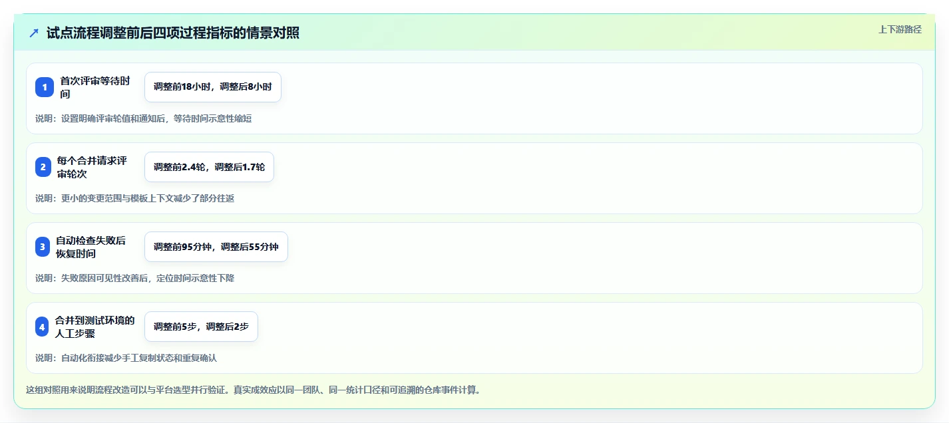949x423 pixels.
Task: Click the 调整前18小时，调整后8小时 value chip
Action: click(213, 87)
